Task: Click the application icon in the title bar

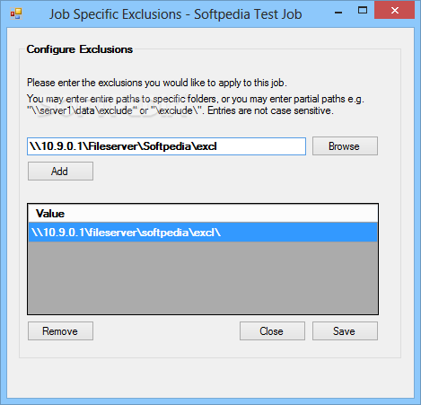Action: (16, 13)
